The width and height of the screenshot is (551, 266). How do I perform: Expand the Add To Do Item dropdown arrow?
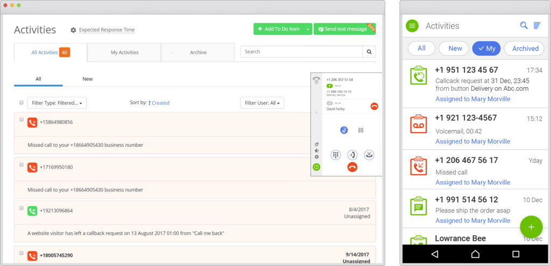[308, 29]
